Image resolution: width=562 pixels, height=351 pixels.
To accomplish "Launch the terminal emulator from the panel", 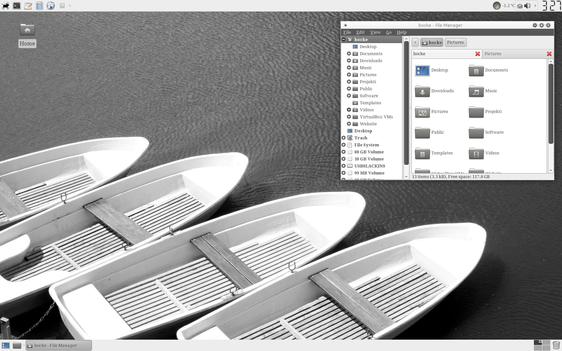I will pyautogui.click(x=17, y=6).
